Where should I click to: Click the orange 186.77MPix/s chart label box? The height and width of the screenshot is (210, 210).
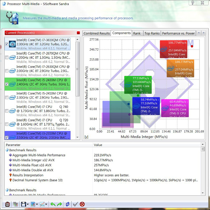point(180,68)
